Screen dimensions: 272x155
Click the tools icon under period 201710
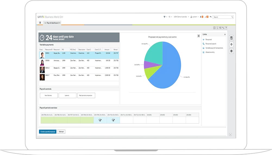click(x=113, y=120)
